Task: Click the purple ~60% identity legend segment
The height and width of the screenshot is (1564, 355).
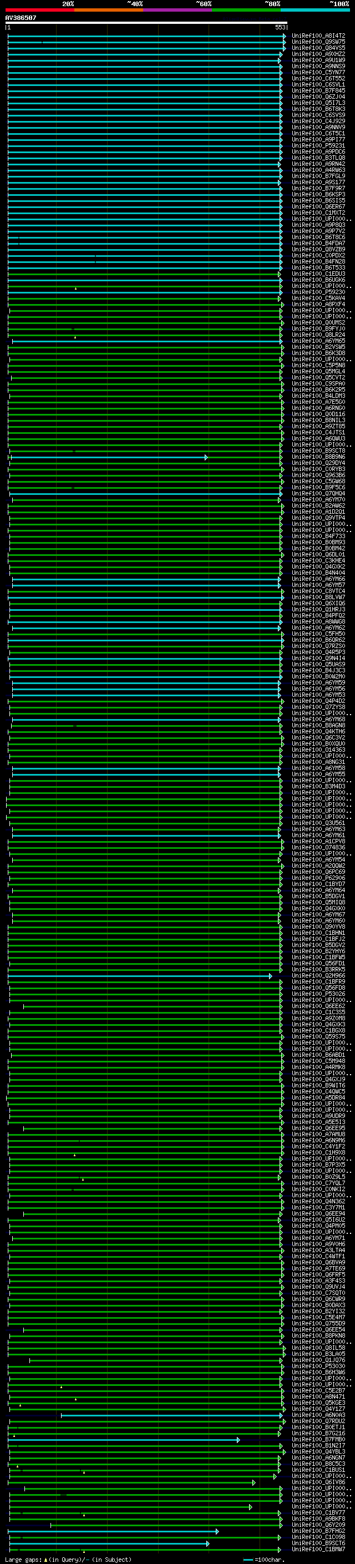Action: point(178,10)
